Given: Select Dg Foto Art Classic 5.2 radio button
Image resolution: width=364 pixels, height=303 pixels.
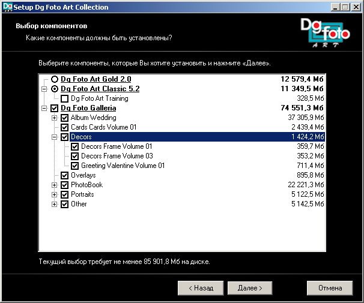Looking at the screenshot, I should coord(55,89).
